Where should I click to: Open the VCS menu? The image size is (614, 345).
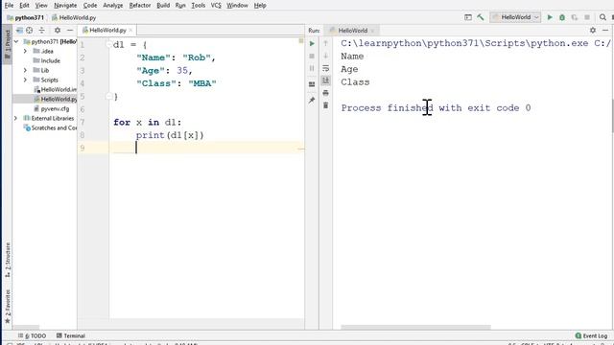(x=216, y=6)
